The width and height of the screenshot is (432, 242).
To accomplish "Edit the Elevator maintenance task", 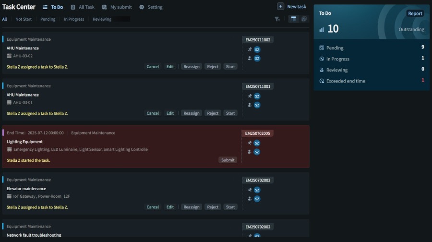I will click(170, 207).
